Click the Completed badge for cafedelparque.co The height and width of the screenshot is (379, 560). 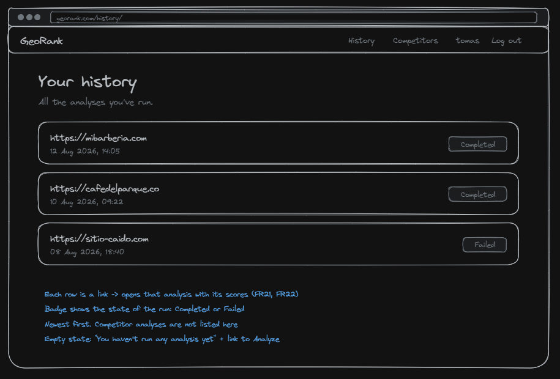477,194
